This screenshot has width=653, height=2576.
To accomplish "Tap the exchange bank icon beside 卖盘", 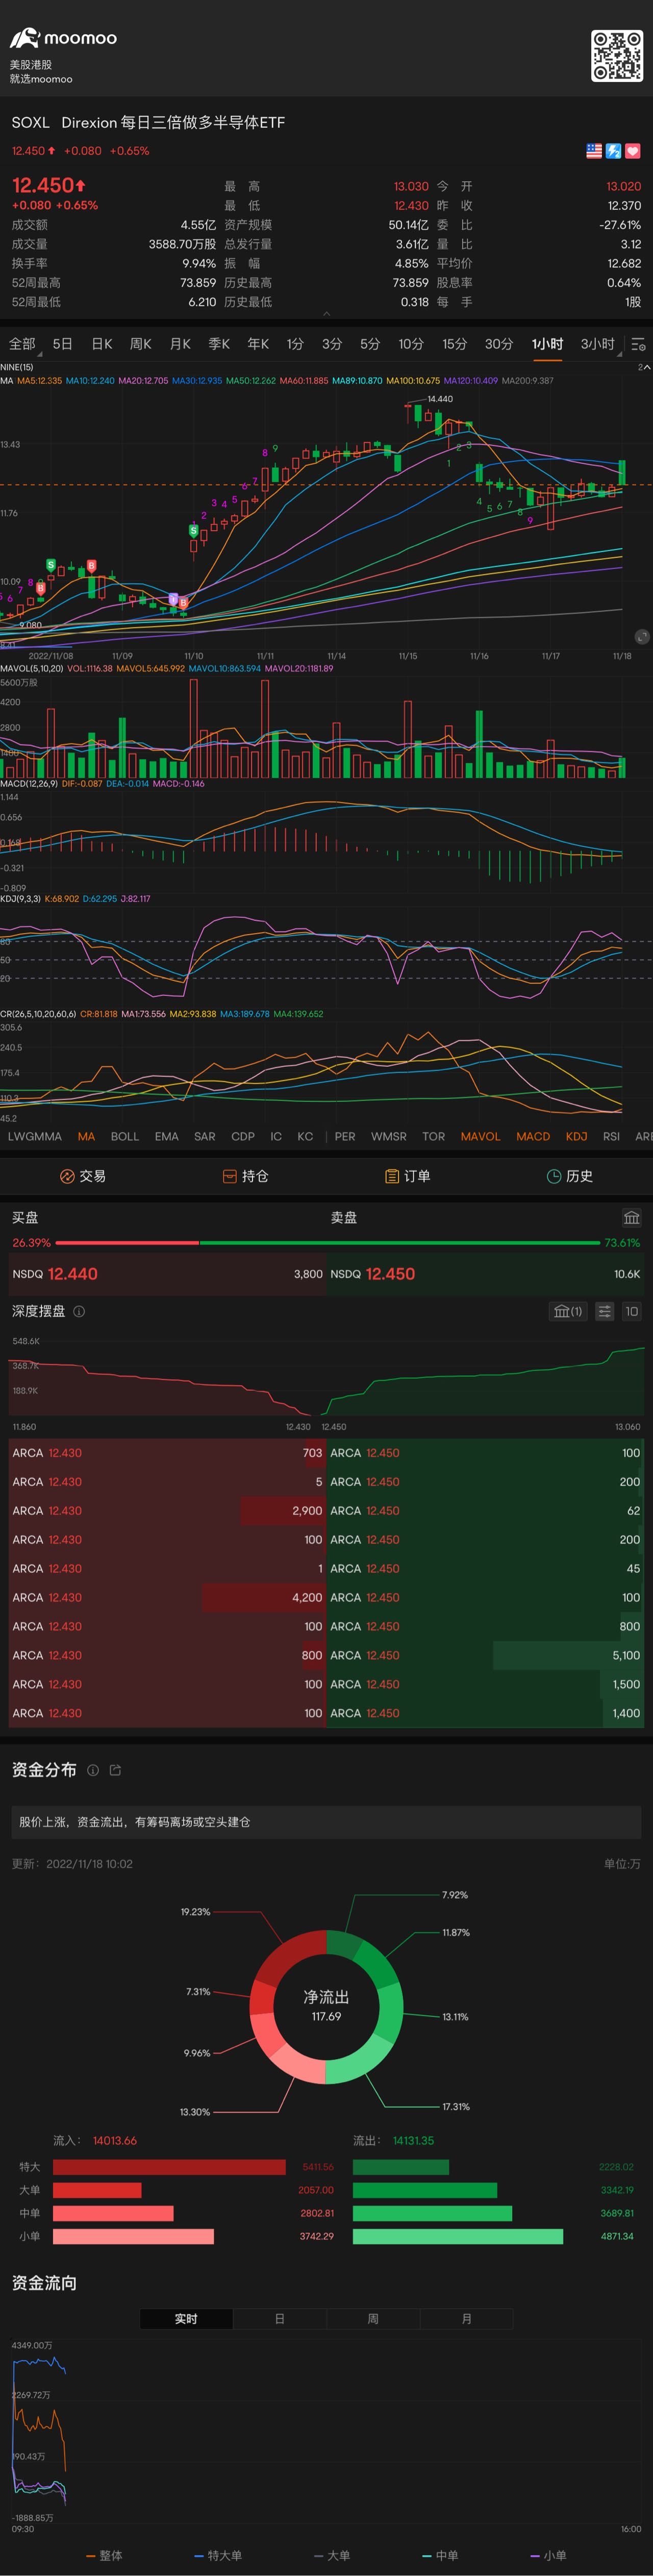I will (x=631, y=1217).
